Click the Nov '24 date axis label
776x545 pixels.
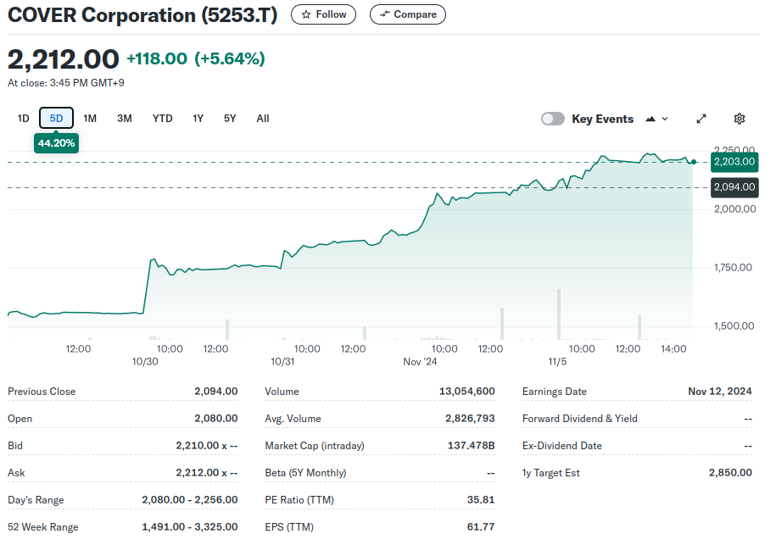[420, 362]
